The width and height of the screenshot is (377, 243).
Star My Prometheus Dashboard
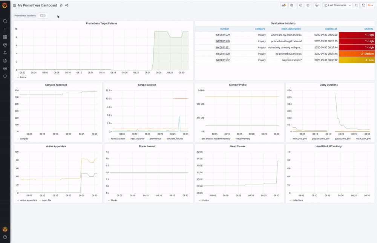61,5
